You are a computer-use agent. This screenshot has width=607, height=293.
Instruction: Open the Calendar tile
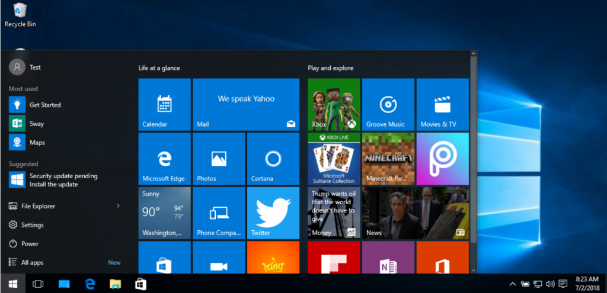click(x=165, y=104)
